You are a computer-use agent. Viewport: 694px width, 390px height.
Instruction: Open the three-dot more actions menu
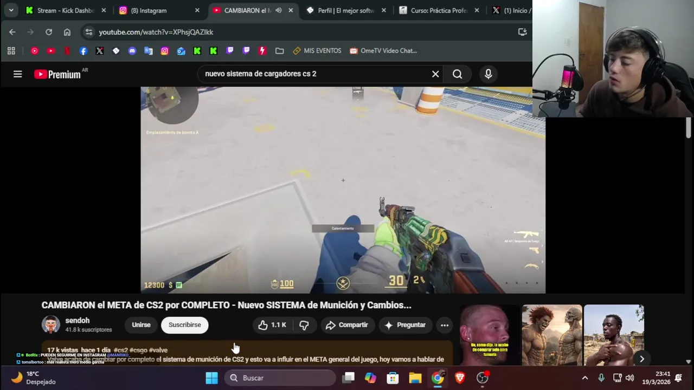coord(445,325)
